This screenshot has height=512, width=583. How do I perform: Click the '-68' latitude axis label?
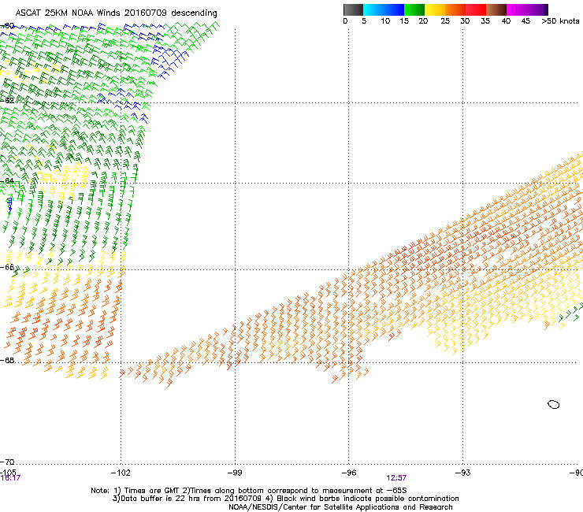7,360
